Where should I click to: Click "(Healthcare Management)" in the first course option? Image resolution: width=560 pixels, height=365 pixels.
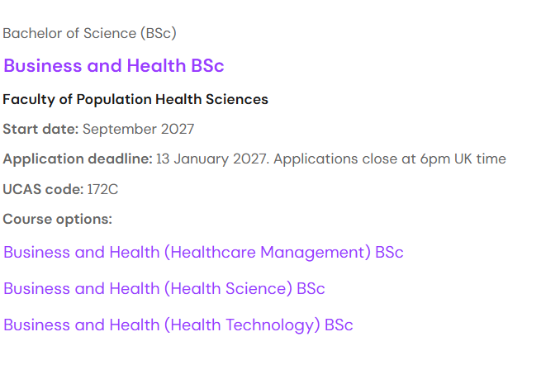tap(267, 253)
